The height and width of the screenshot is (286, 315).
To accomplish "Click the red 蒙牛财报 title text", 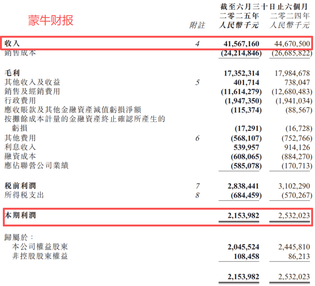I will coord(50,20).
